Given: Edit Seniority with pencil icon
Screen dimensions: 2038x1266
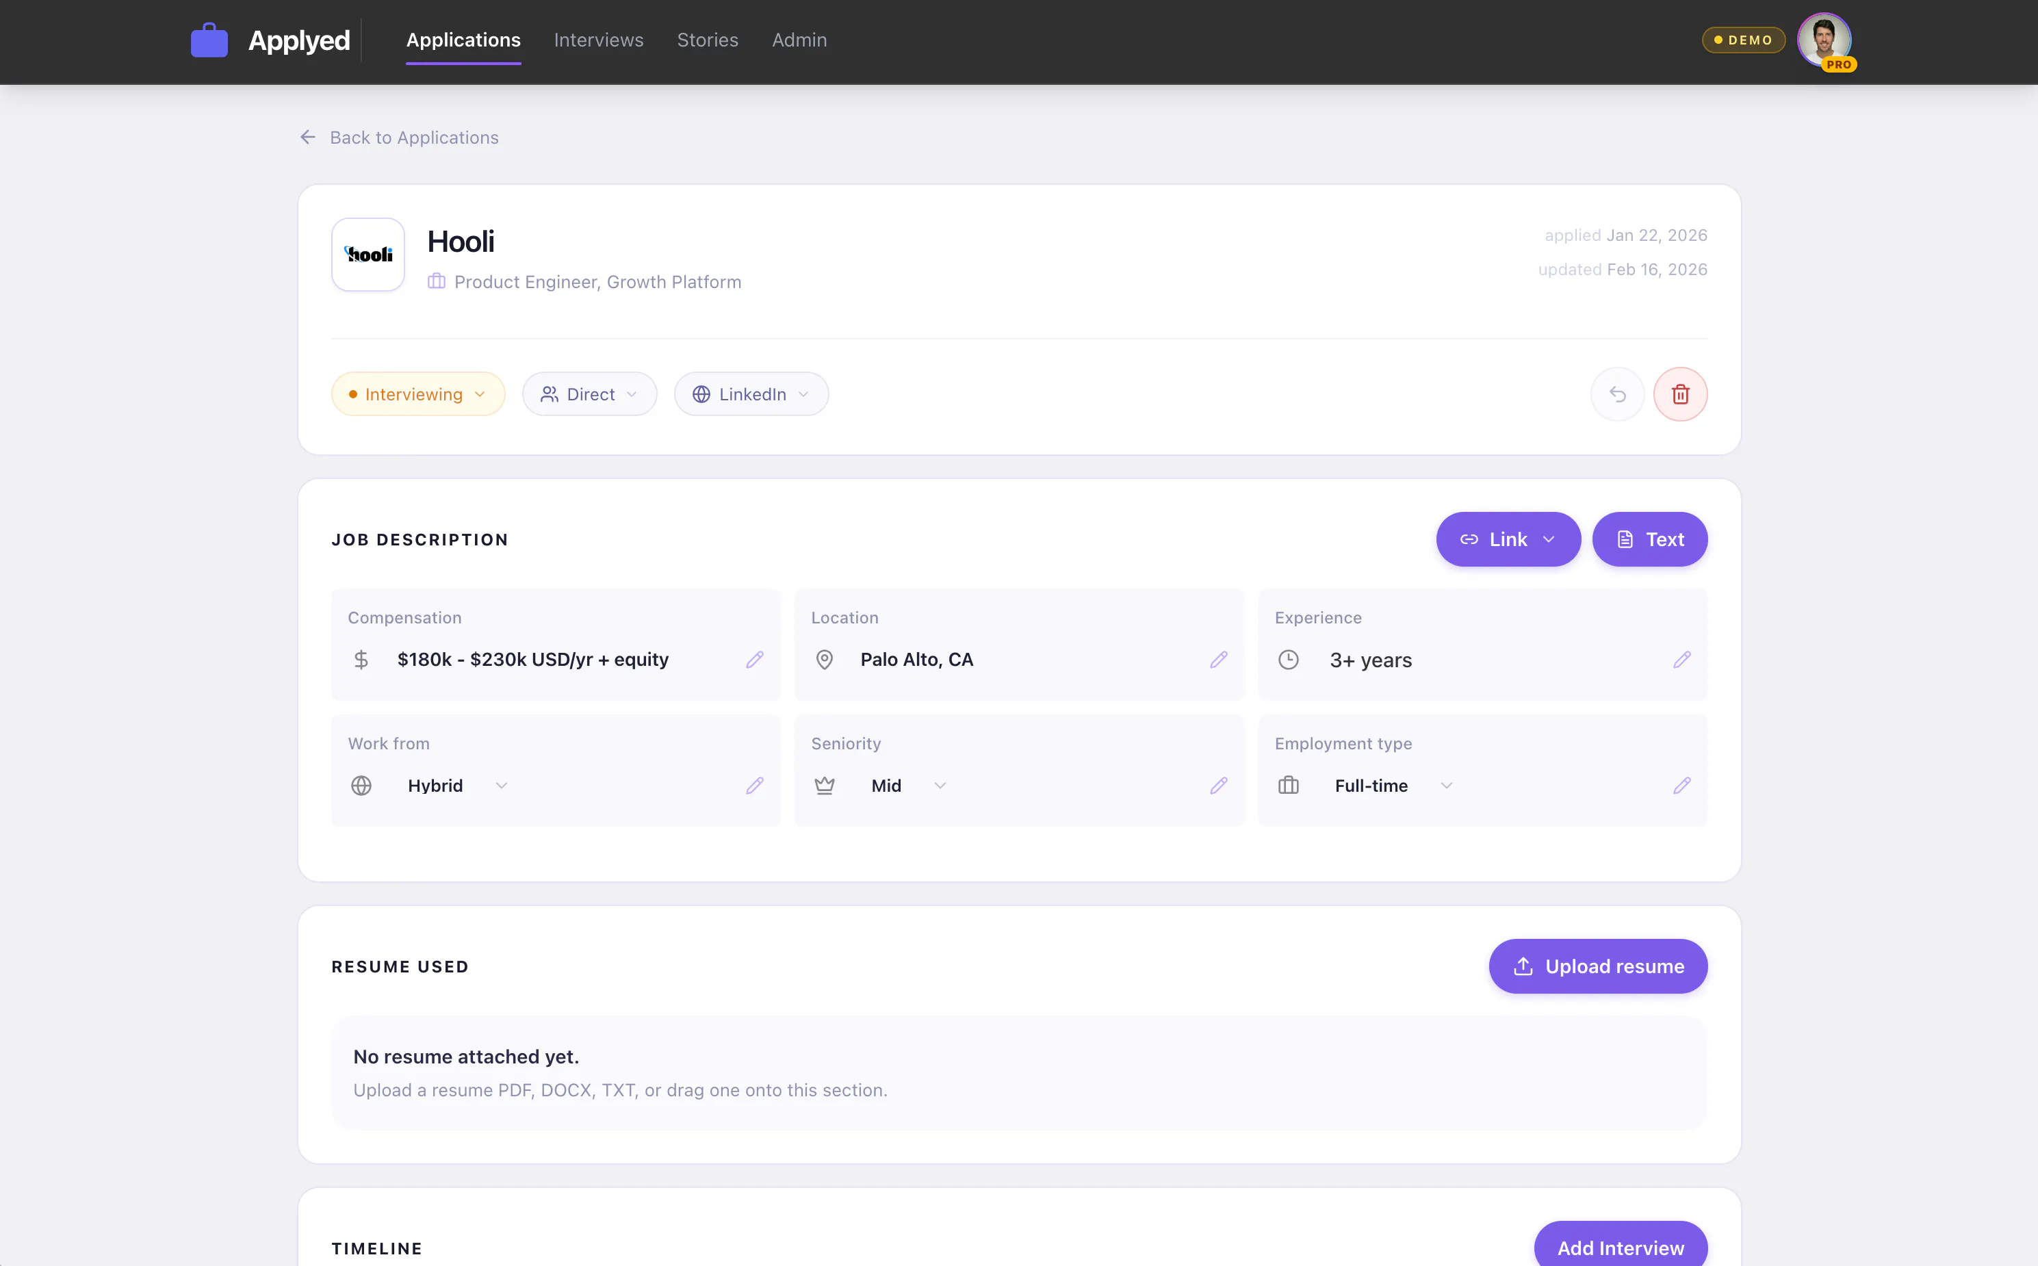Looking at the screenshot, I should click(x=1219, y=786).
